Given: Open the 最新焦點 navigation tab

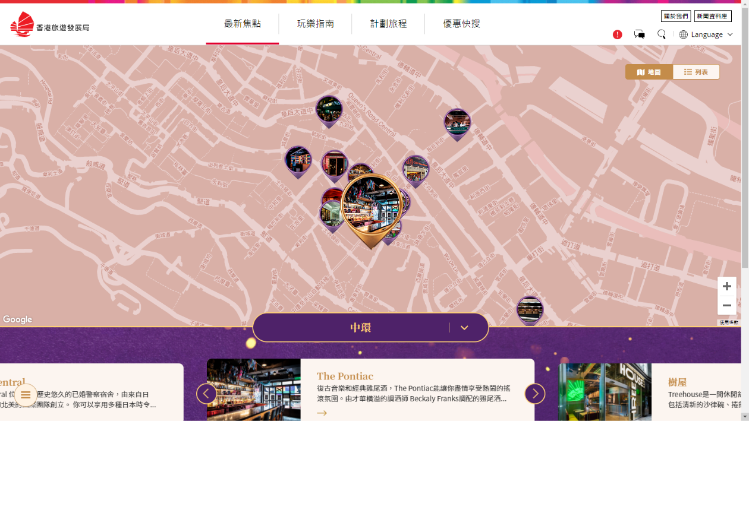Looking at the screenshot, I should click(x=243, y=24).
